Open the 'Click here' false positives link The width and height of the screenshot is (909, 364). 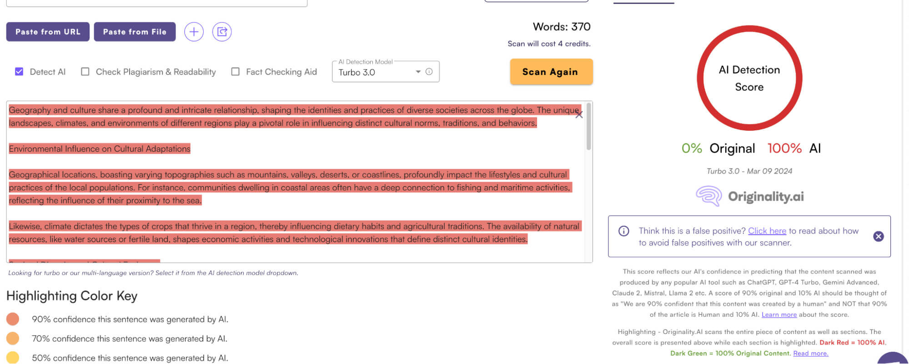(x=767, y=231)
